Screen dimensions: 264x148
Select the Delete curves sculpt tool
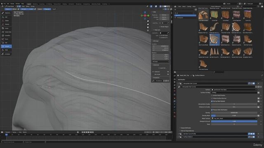(x=6, y=21)
